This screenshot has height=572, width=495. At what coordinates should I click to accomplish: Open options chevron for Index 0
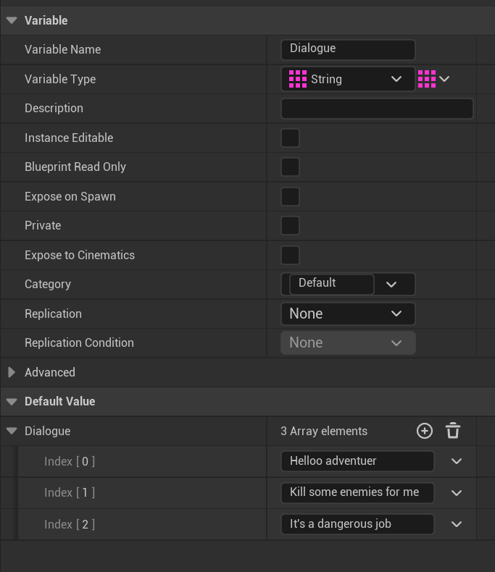pos(457,461)
